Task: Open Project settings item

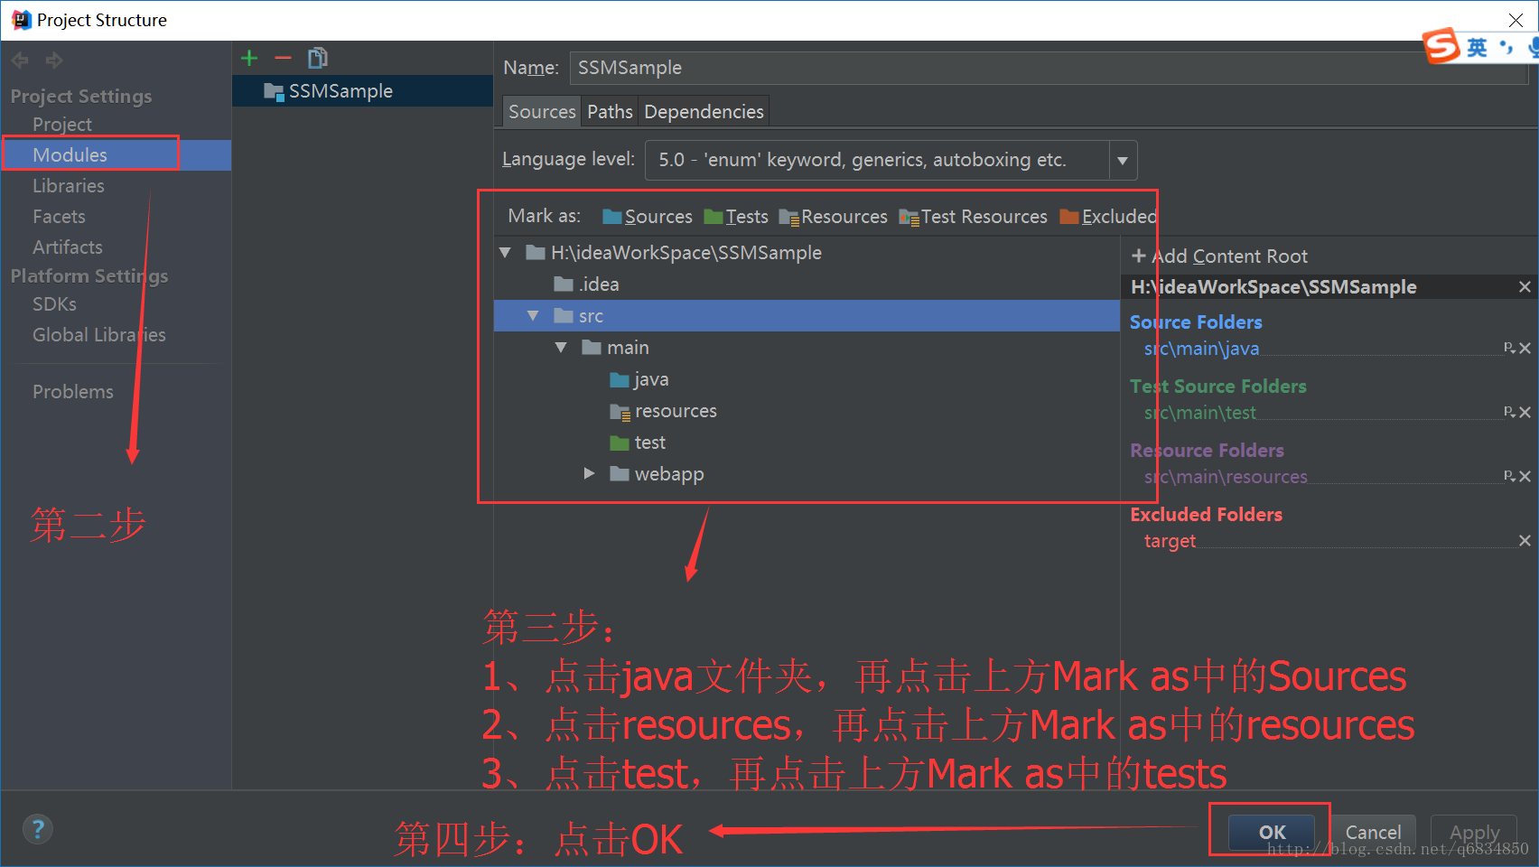Action: click(62, 124)
